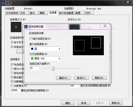
Task: Go to the 草图 tab
Action: (43, 13)
